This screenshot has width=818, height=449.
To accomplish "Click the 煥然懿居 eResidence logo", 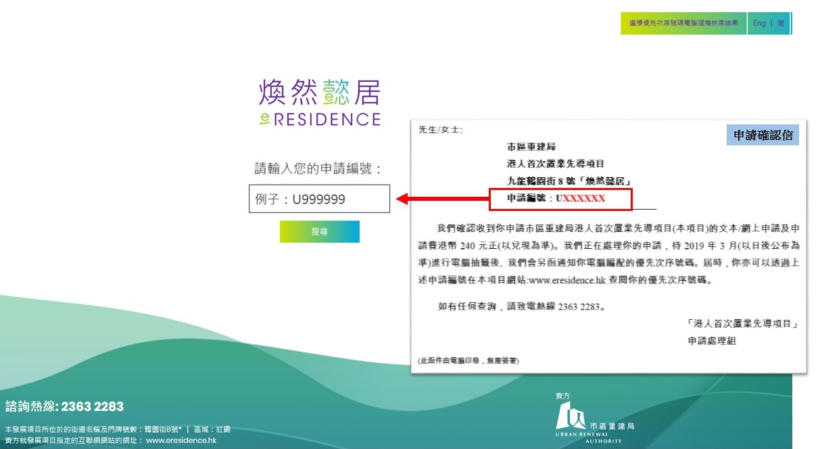I will point(319,101).
